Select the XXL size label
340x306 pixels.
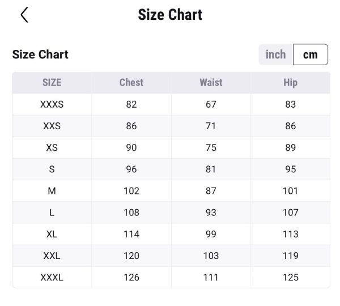(x=52, y=256)
